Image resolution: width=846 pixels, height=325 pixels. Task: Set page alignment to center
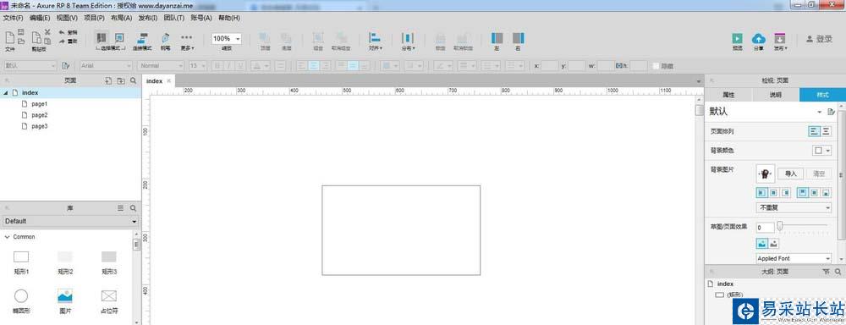point(826,131)
